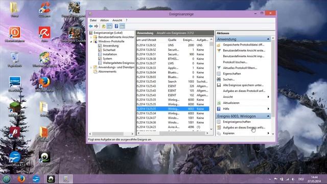This screenshot has width=327, height=184.
Task: Select System log in tree
Action: click(107, 59)
